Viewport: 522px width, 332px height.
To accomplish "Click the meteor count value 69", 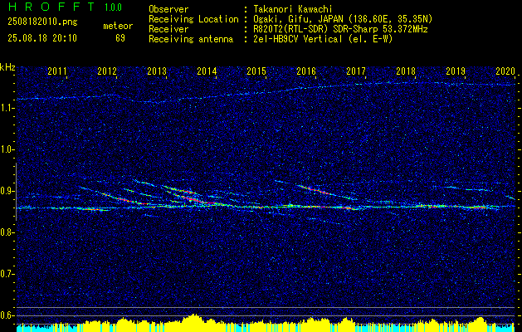I will [x=120, y=38].
